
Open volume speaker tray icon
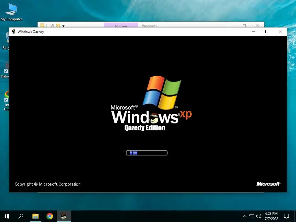(259, 216)
